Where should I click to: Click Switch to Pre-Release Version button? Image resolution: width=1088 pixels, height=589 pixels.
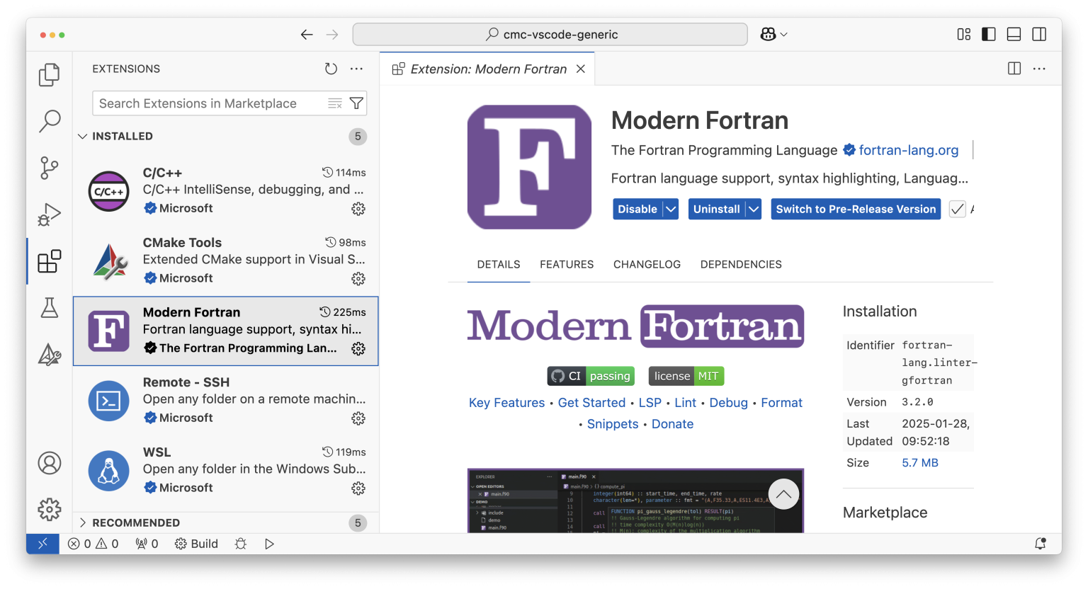[x=856, y=209]
